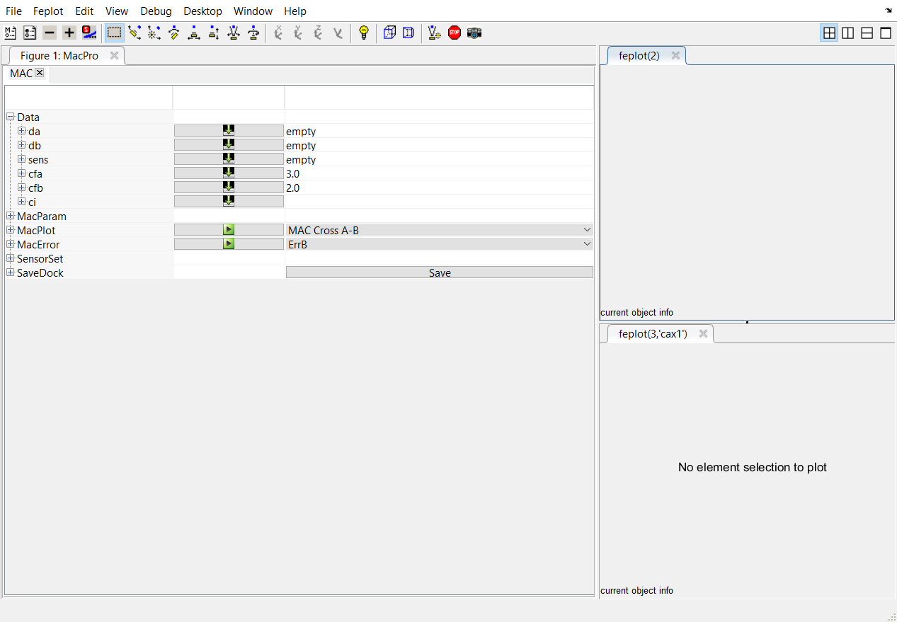This screenshot has width=897, height=622.
Task: Open the Feplot menu
Action: [x=48, y=11]
